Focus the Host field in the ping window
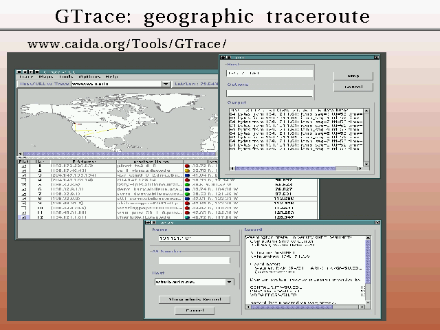Screen dimensions: 440x330 point(269,74)
